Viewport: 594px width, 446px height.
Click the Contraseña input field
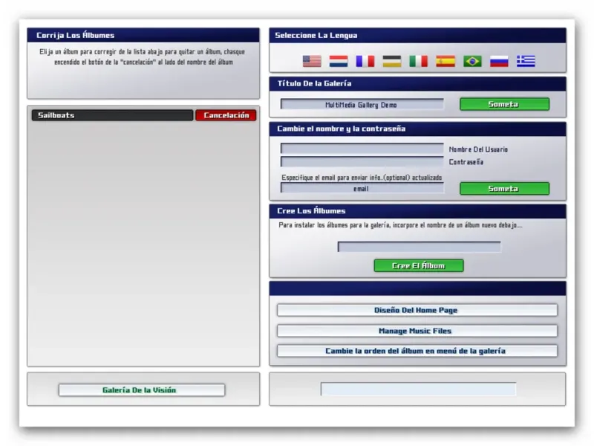(x=362, y=161)
